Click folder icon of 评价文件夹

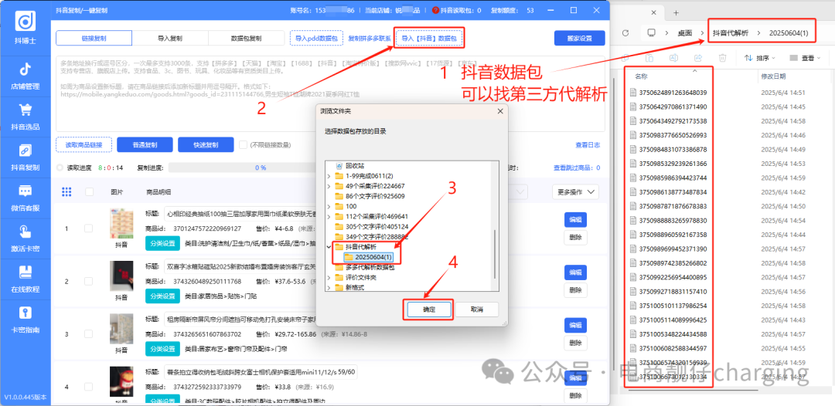[339, 277]
